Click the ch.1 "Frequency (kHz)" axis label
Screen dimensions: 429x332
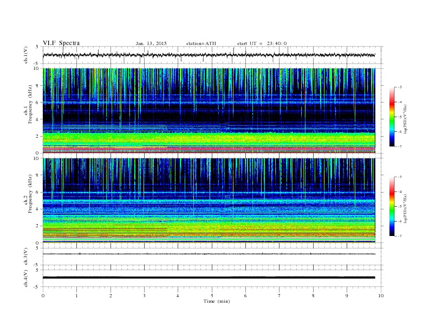[x=30, y=104]
